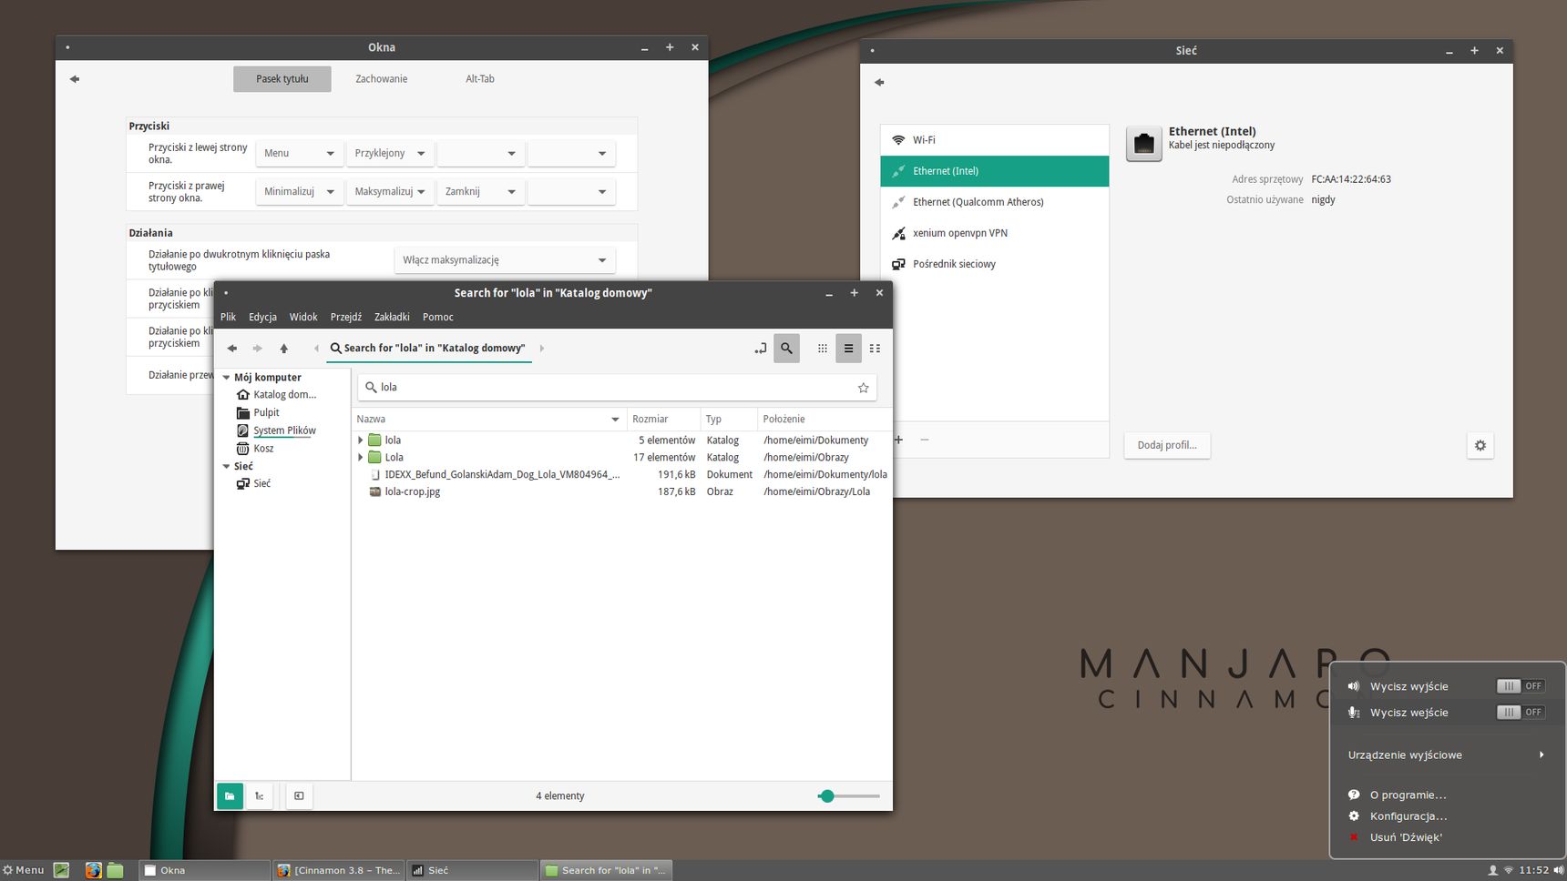
Task: Open the Widok menu
Action: click(303, 318)
